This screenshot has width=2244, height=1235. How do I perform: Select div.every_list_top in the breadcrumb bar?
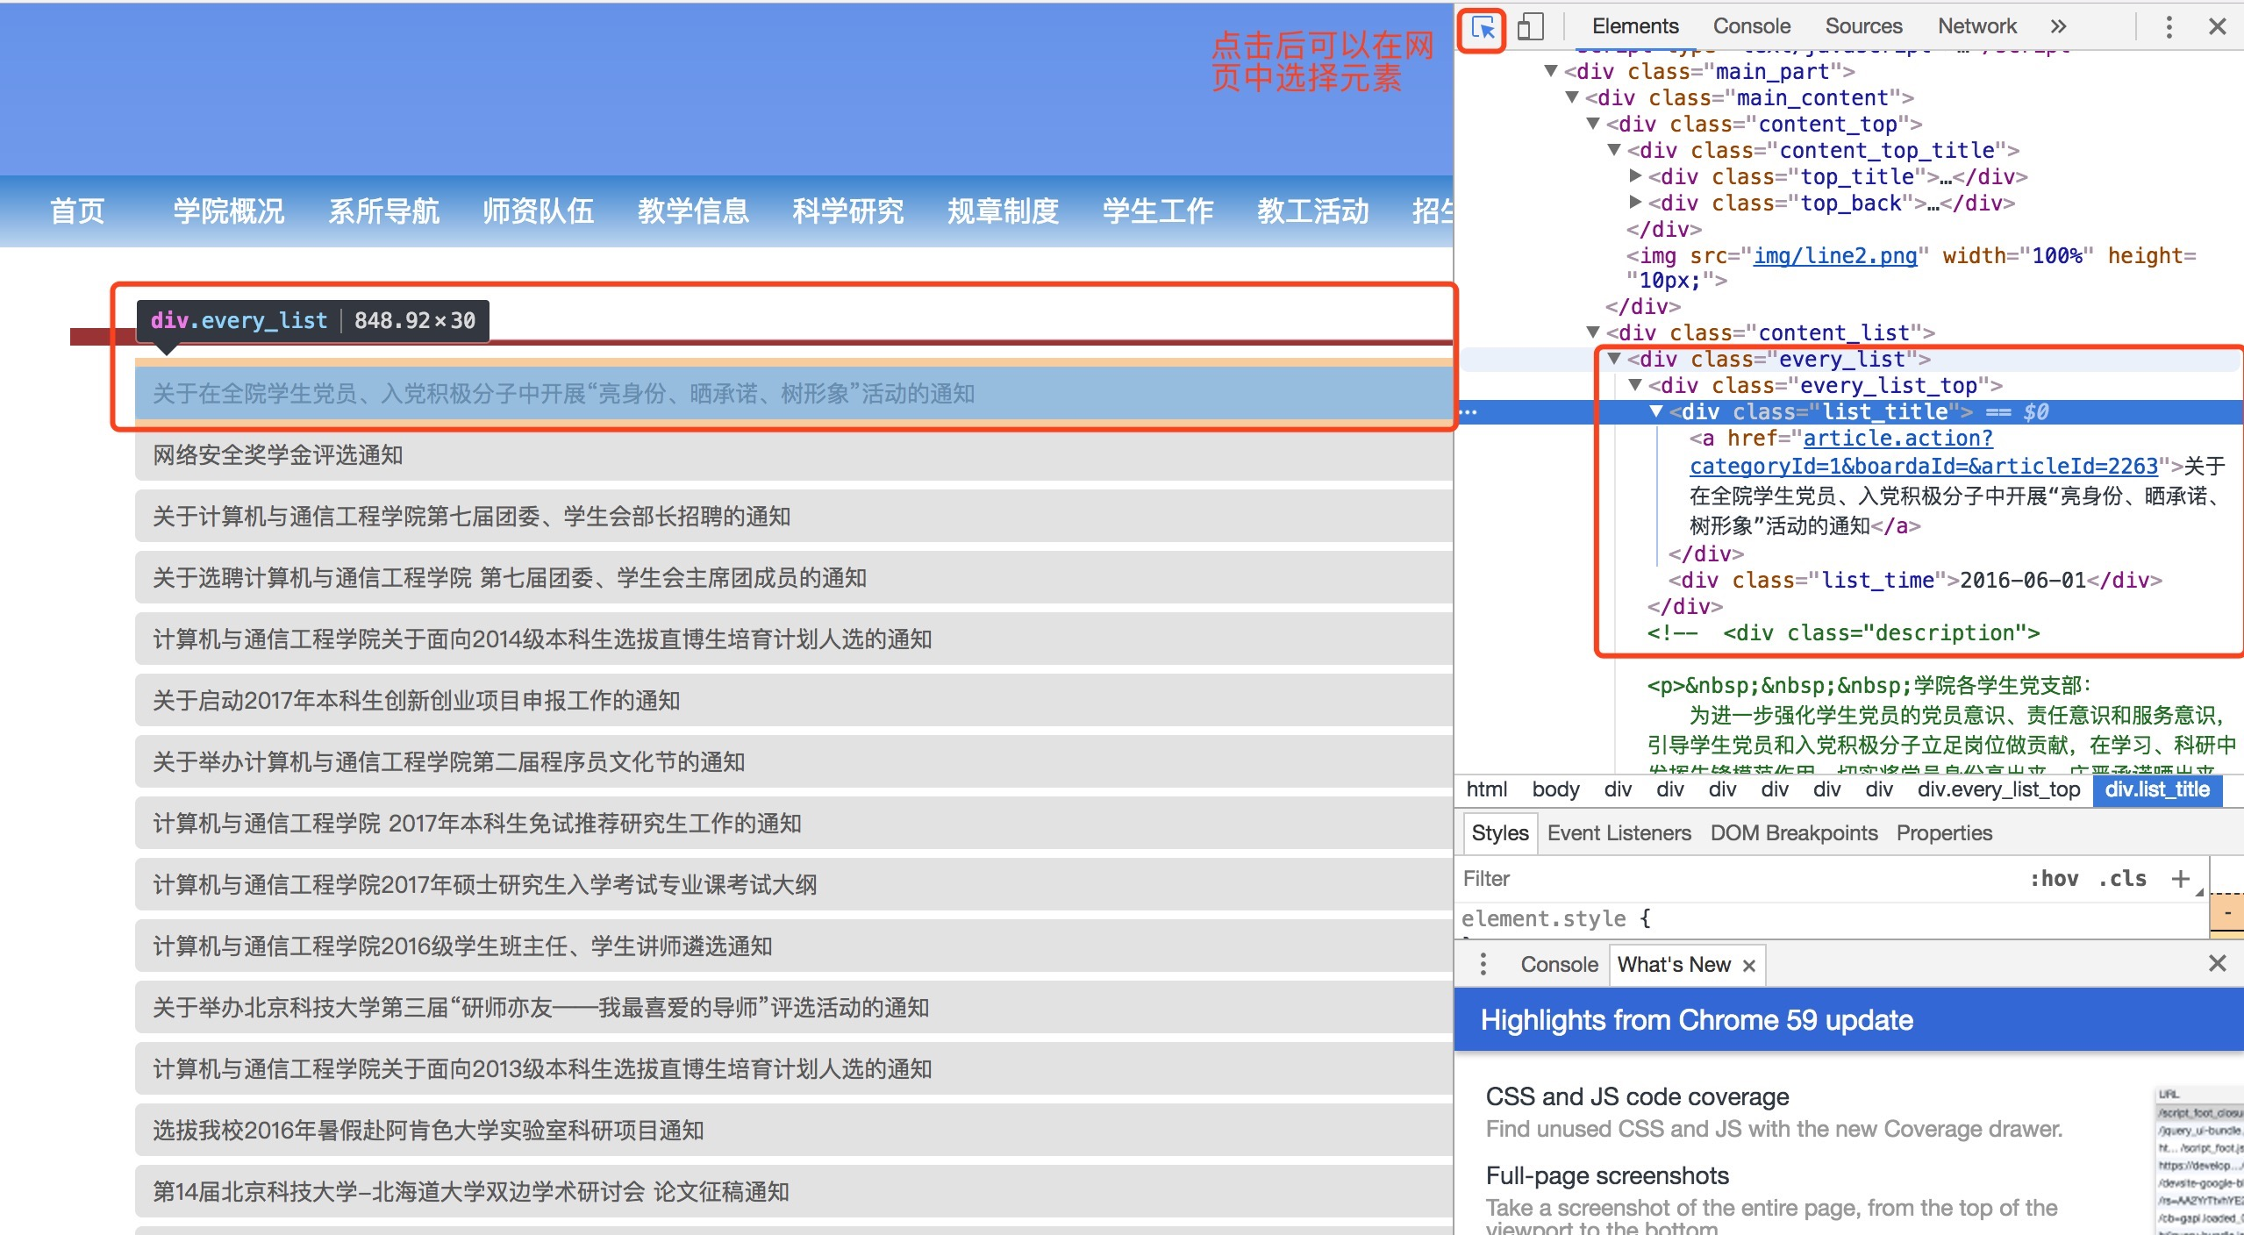click(1998, 789)
